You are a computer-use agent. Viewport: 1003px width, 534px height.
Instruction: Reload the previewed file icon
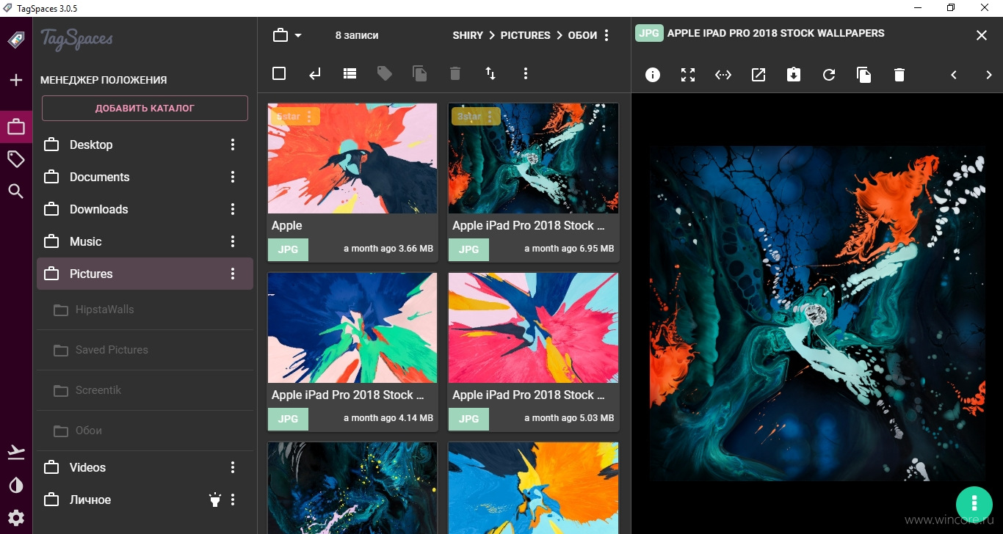tap(829, 75)
